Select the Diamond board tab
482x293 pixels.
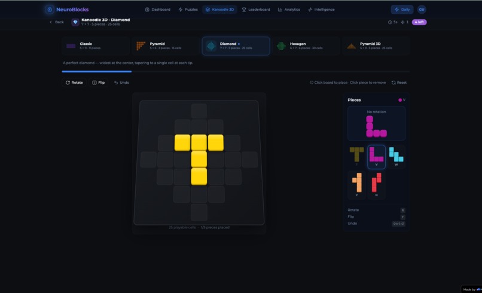(236, 46)
